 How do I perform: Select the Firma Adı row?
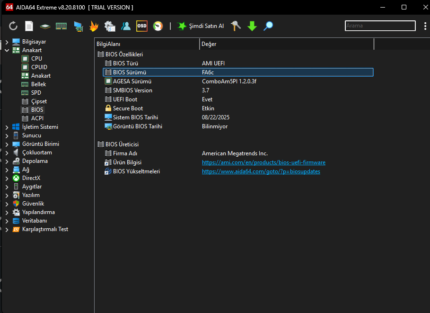point(238,153)
